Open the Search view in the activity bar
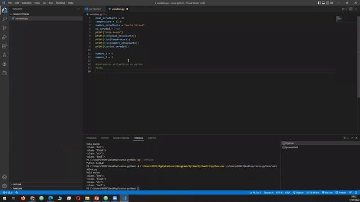This screenshot has width=360, height=202. point(4,19)
